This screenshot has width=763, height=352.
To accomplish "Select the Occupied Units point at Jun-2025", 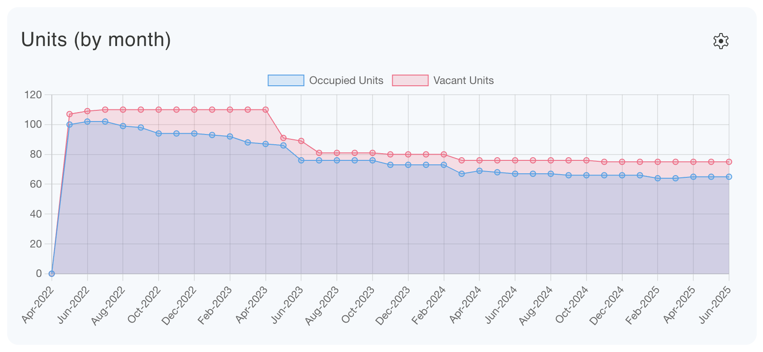I will click(x=729, y=177).
